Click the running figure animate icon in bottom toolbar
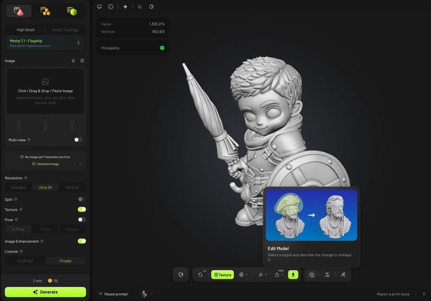This screenshot has width=431, height=301. pos(343,275)
